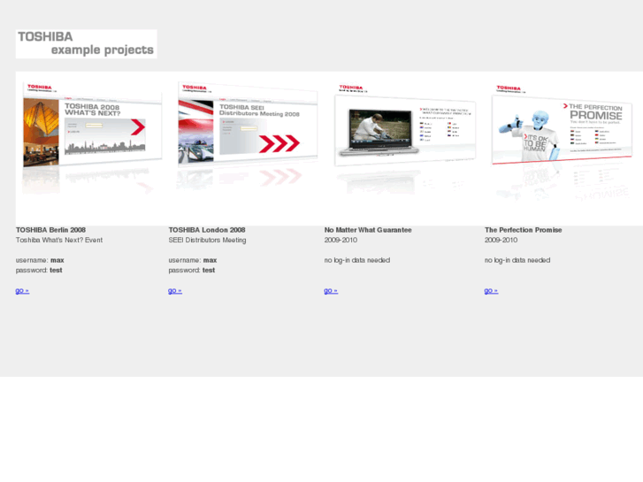
Task: Click the SEEI Distributors Meeting 2008 thumbnail
Action: [248, 125]
